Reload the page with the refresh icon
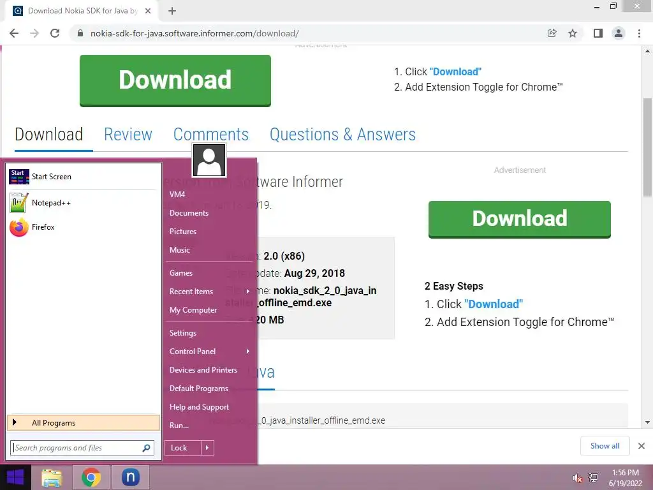653x490 pixels. 55,33
